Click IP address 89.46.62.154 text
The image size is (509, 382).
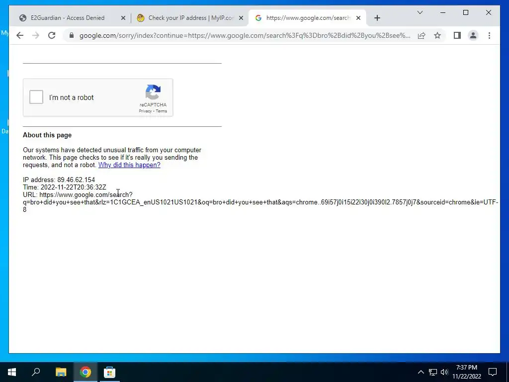pos(59,180)
